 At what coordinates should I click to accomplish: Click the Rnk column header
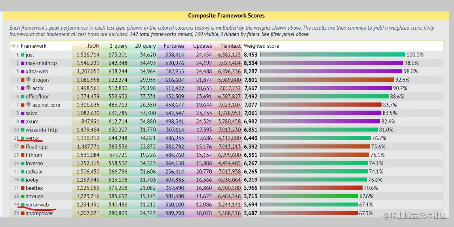[15, 46]
